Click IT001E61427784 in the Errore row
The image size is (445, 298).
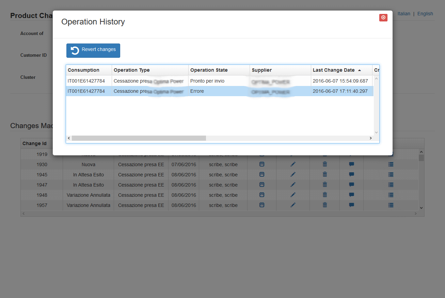[86, 91]
